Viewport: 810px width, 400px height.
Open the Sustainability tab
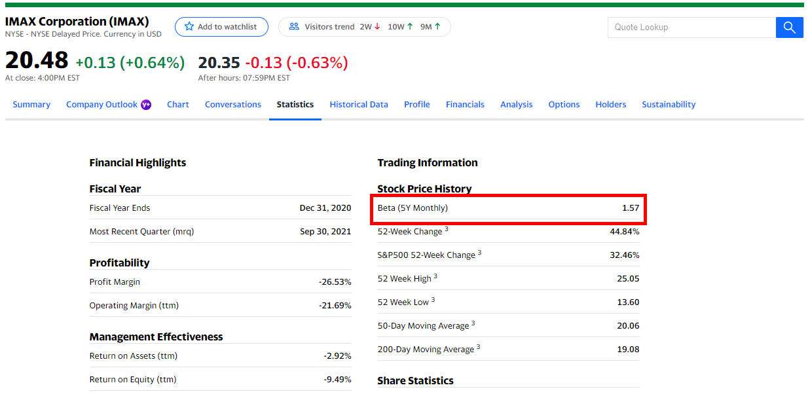668,105
